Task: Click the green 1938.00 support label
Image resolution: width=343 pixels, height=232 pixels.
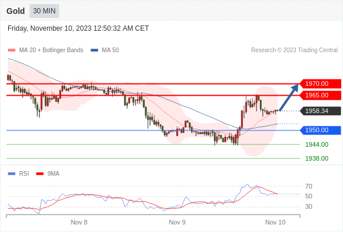Action: click(317, 158)
